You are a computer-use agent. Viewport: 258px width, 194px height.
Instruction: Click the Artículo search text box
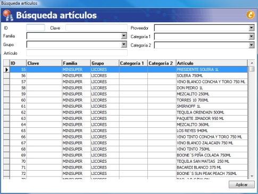pos(77,53)
